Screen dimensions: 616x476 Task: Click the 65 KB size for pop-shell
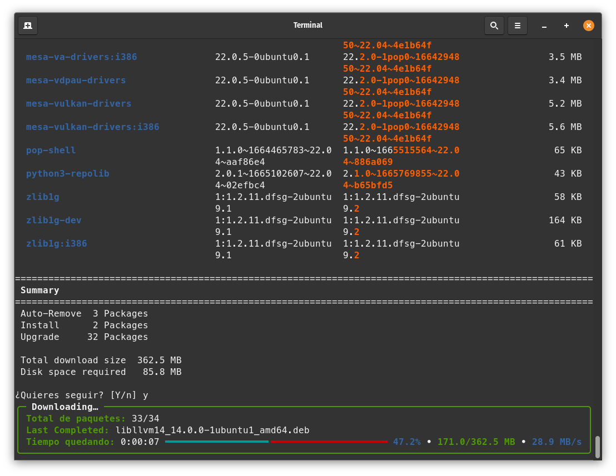[x=568, y=151]
